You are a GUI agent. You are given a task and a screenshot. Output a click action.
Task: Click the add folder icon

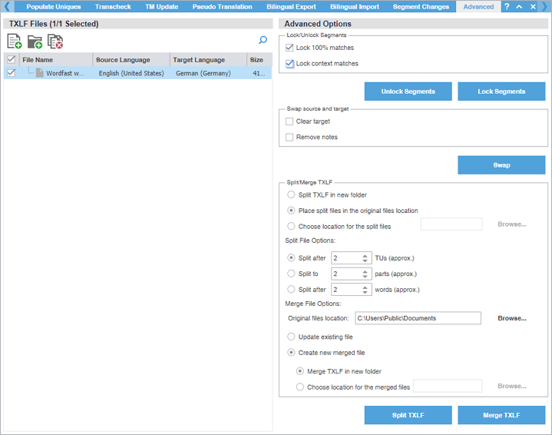pos(35,42)
